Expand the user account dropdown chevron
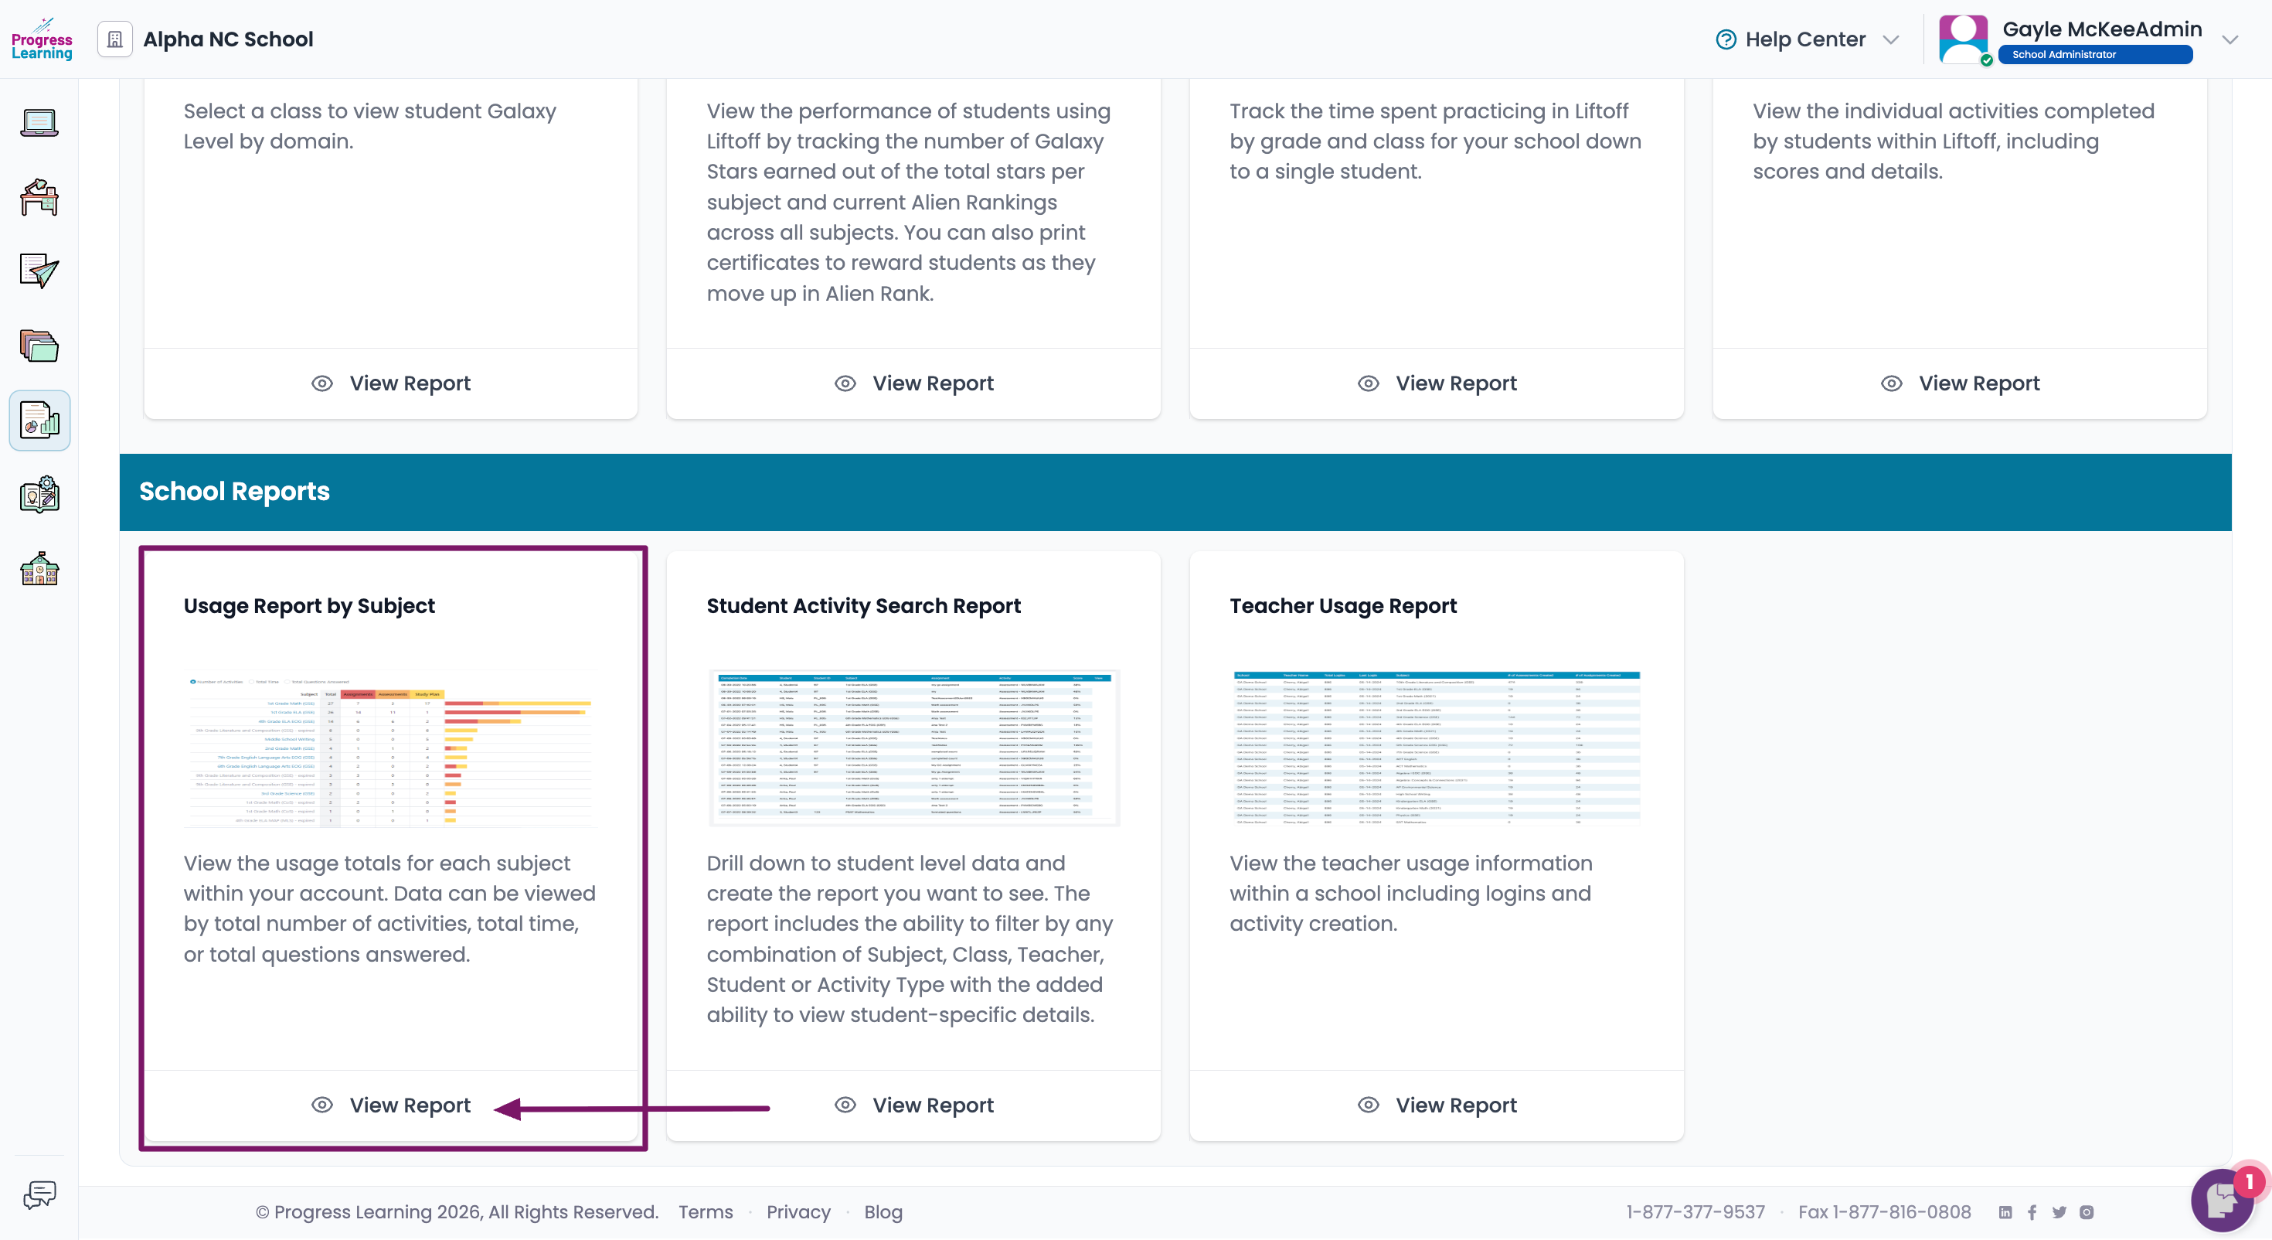Viewport: 2272px width, 1240px height. tap(2230, 39)
